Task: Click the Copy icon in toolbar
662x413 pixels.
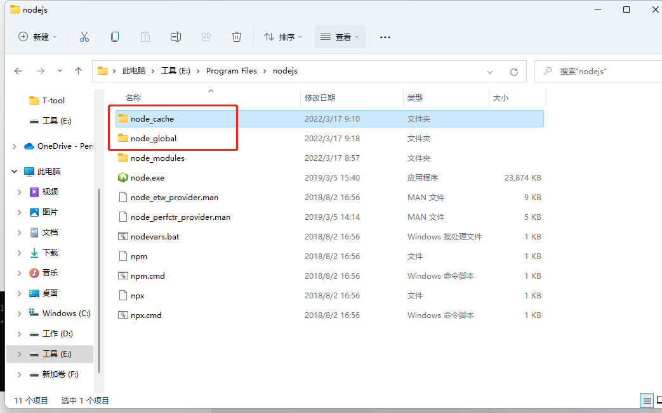Action: pyautogui.click(x=115, y=37)
